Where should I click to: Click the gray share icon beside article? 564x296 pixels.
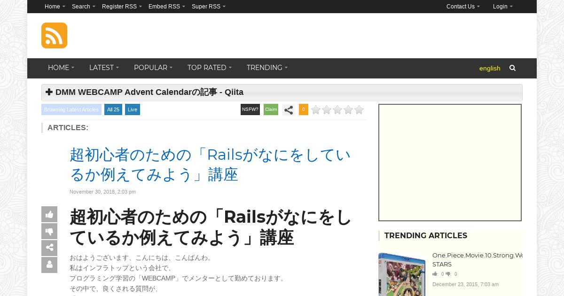point(49,248)
